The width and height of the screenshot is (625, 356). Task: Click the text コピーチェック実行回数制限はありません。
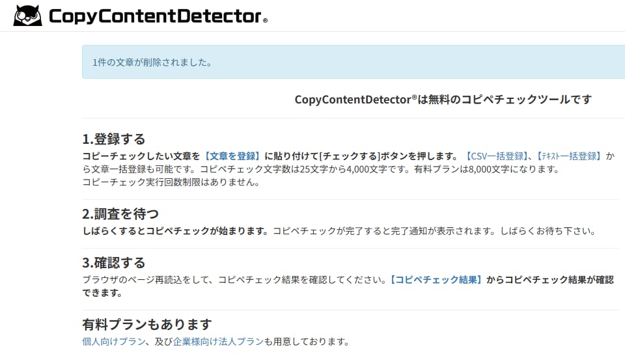(x=172, y=182)
